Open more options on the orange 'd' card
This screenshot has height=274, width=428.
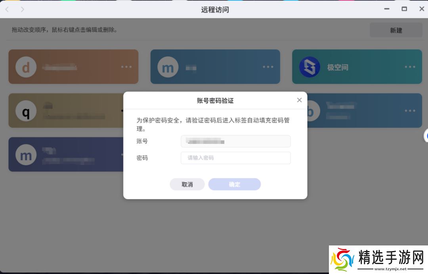click(x=126, y=67)
